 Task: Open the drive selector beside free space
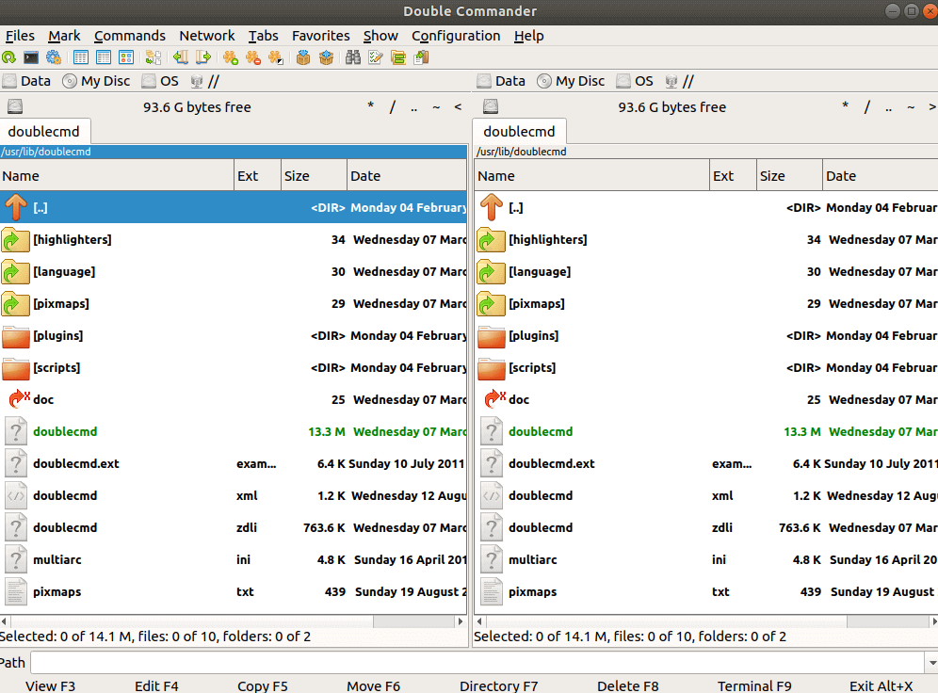[x=13, y=106]
